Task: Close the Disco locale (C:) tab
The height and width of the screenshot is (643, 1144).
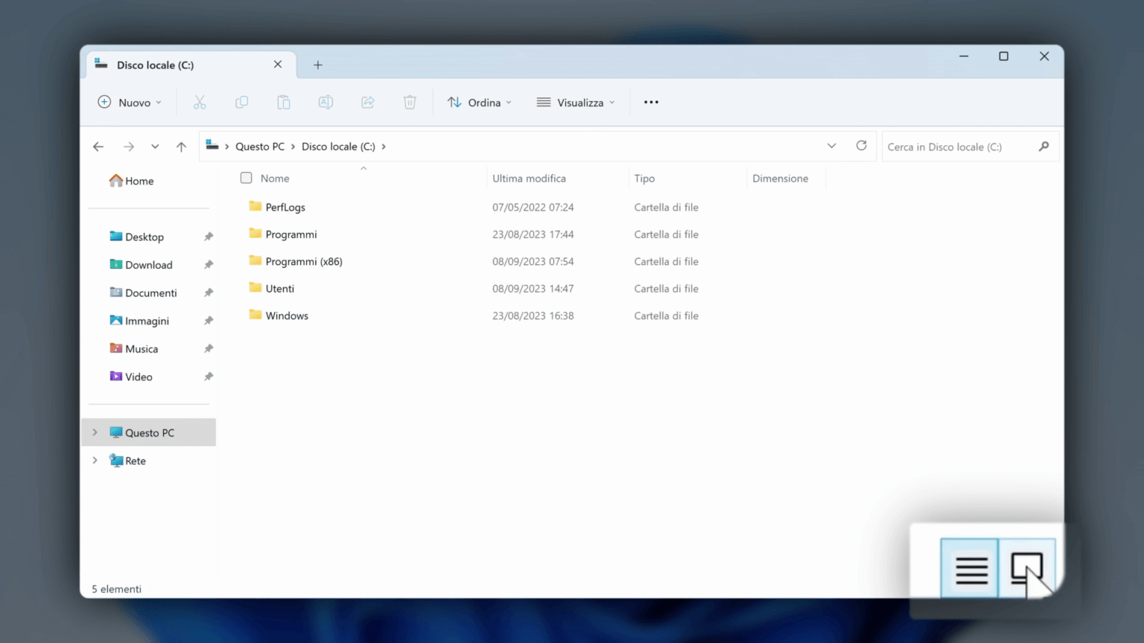Action: coord(278,65)
